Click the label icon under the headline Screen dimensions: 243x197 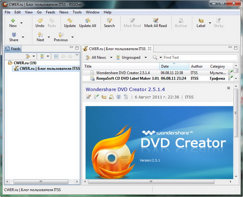click(104, 97)
